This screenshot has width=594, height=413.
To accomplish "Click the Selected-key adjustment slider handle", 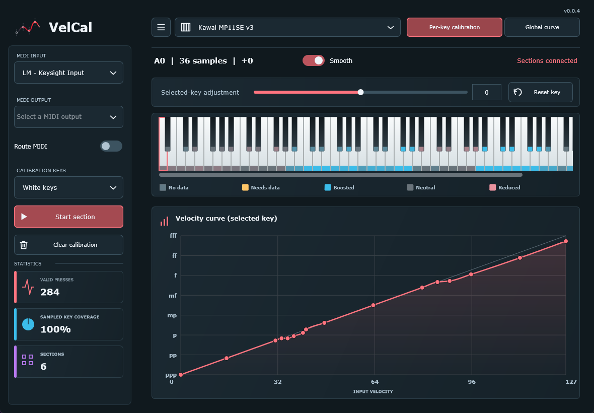I will pyautogui.click(x=360, y=92).
